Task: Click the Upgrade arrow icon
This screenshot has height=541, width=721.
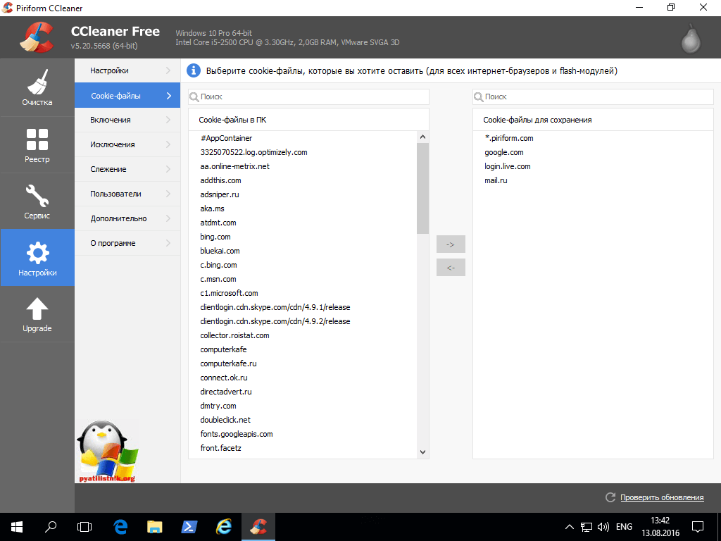Action: coord(37,309)
